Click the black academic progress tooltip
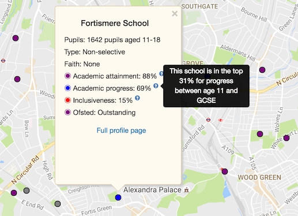The width and height of the screenshot is (298, 216). [206, 86]
